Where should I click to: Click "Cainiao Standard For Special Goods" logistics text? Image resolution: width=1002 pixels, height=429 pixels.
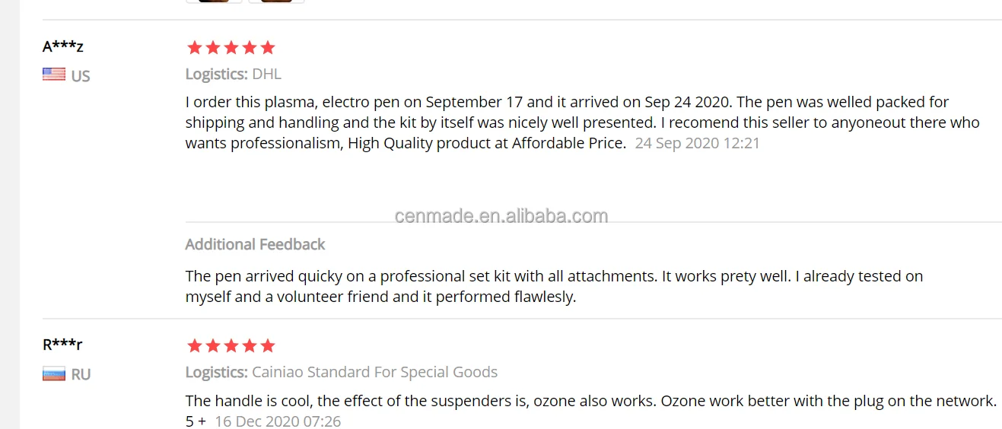(374, 372)
